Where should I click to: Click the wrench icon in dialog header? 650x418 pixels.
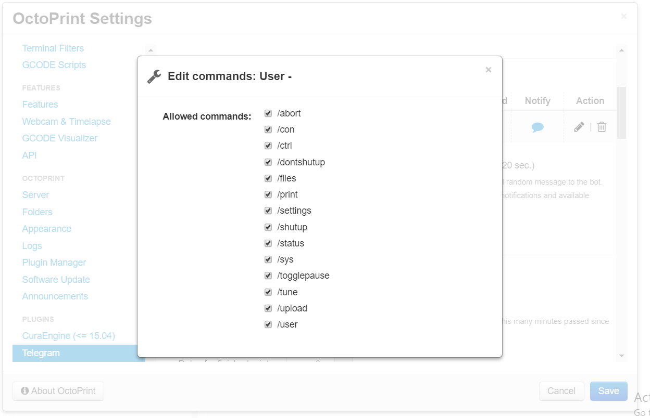[x=154, y=76]
